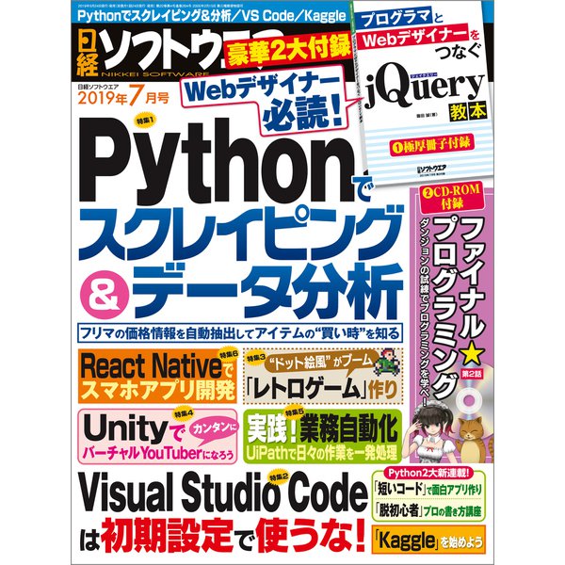Click the ドット絵風 brown banner

pos(321,363)
